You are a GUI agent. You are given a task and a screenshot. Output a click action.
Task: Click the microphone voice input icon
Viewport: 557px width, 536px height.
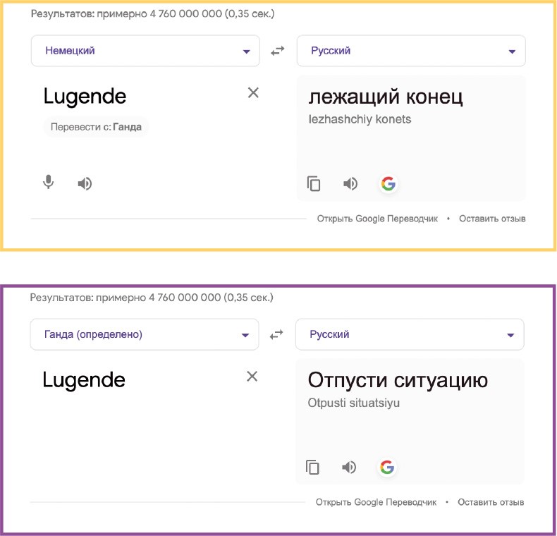click(x=48, y=183)
